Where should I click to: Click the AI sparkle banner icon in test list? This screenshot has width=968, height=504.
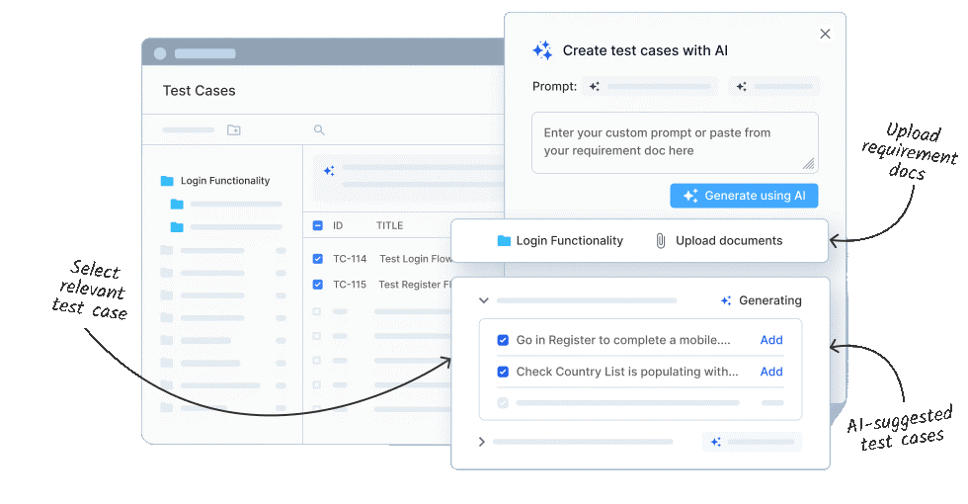(x=329, y=170)
